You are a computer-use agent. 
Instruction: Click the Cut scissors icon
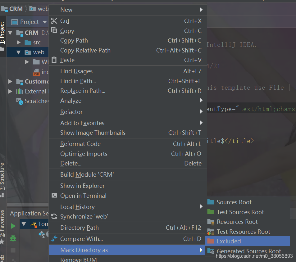coord(54,21)
